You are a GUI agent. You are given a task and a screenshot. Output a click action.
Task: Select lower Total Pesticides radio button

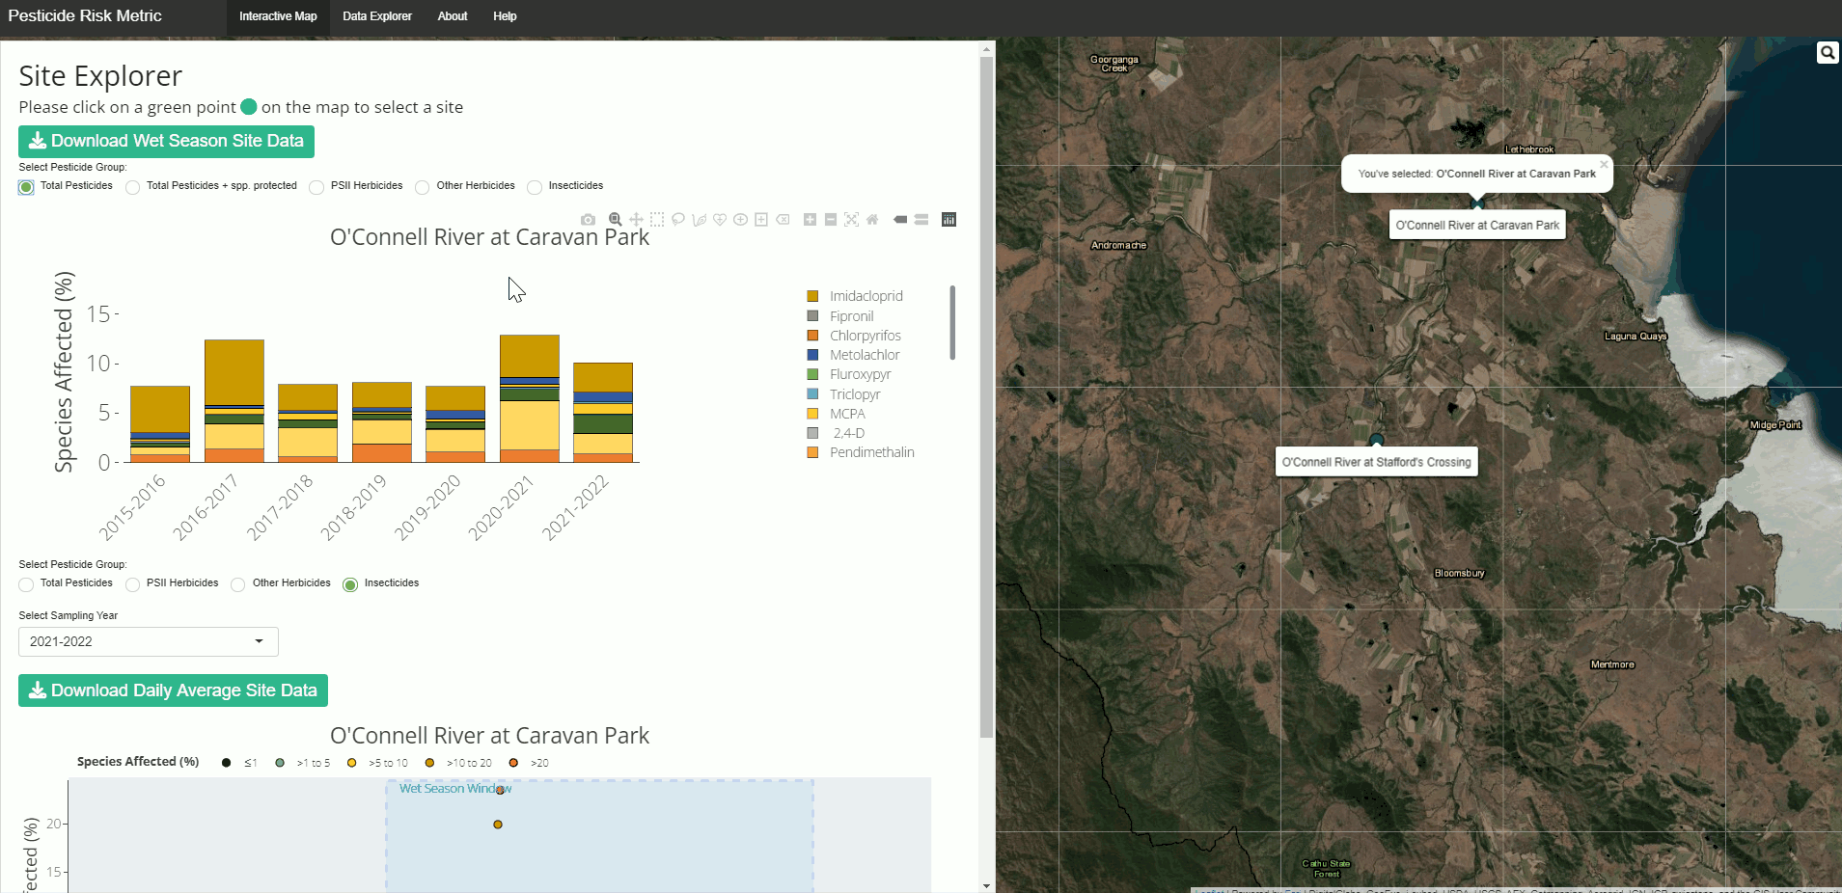tap(26, 584)
